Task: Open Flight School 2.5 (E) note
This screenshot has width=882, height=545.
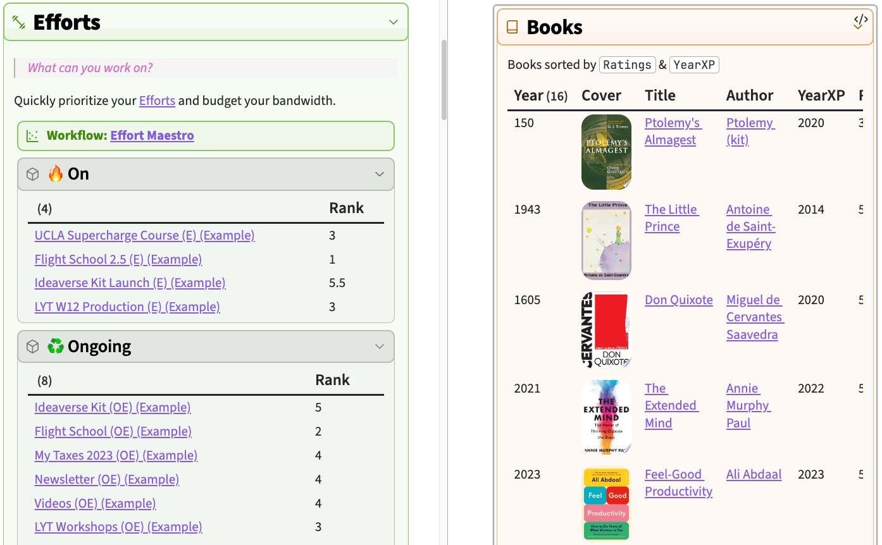Action: [x=118, y=259]
